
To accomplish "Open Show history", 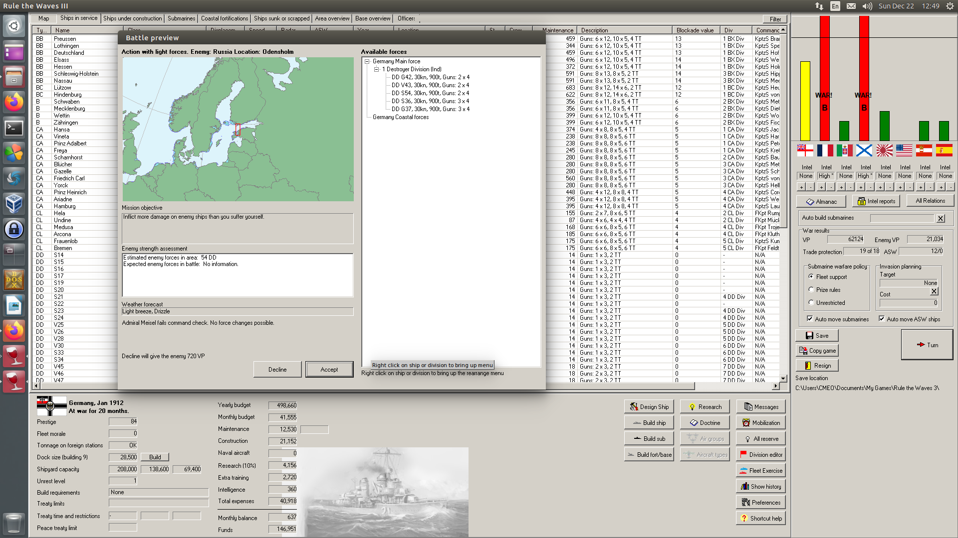I will coord(761,486).
